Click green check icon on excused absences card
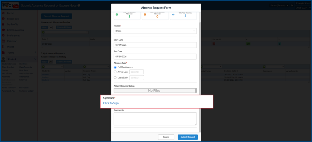 pyautogui.click(x=117, y=14)
